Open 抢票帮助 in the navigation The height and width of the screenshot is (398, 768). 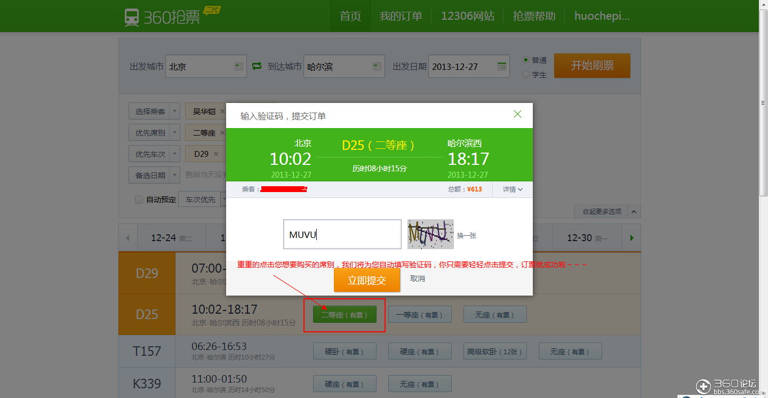(534, 16)
